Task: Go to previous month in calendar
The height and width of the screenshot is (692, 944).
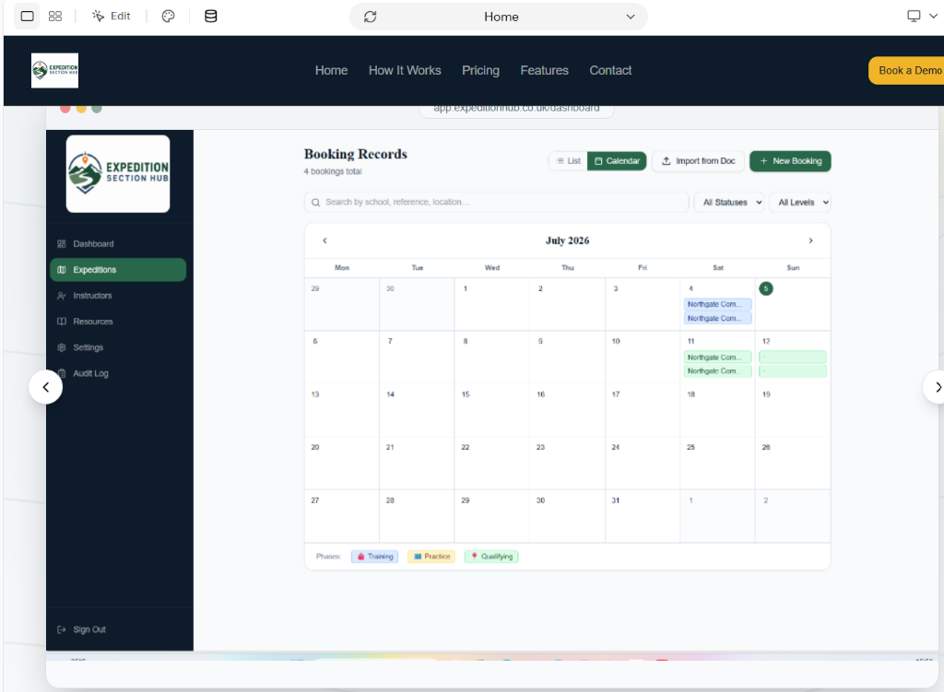Action: tap(325, 240)
